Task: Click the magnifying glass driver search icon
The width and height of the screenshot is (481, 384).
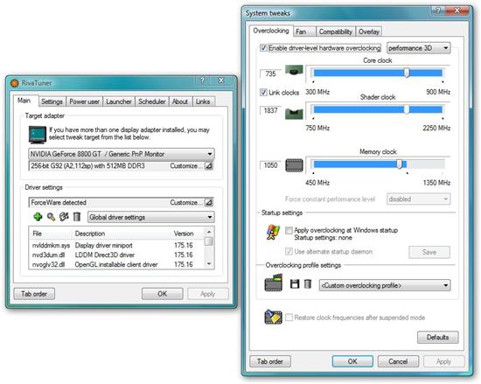Action: 51,217
